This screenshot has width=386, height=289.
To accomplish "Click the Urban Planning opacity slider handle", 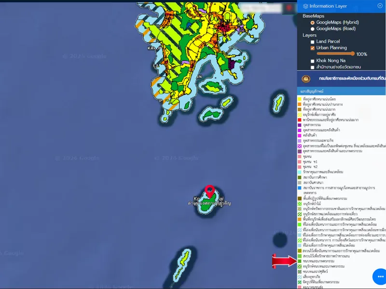I will pyautogui.click(x=353, y=54).
